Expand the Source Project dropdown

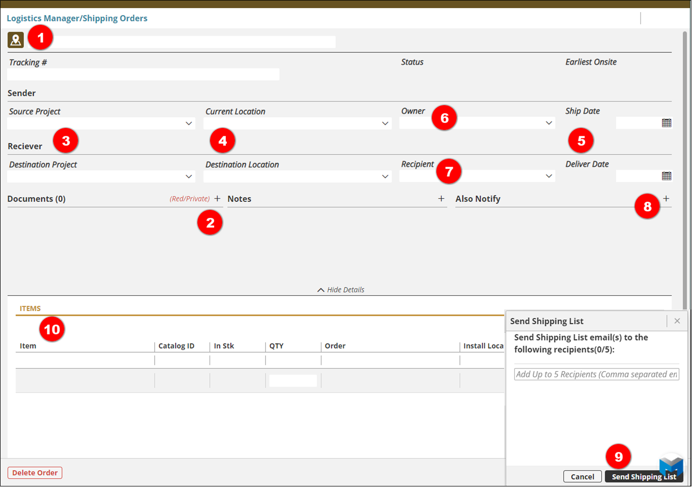point(189,124)
